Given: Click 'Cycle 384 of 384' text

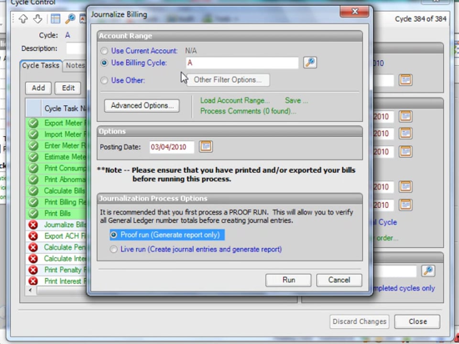Looking at the screenshot, I should click(420, 19).
